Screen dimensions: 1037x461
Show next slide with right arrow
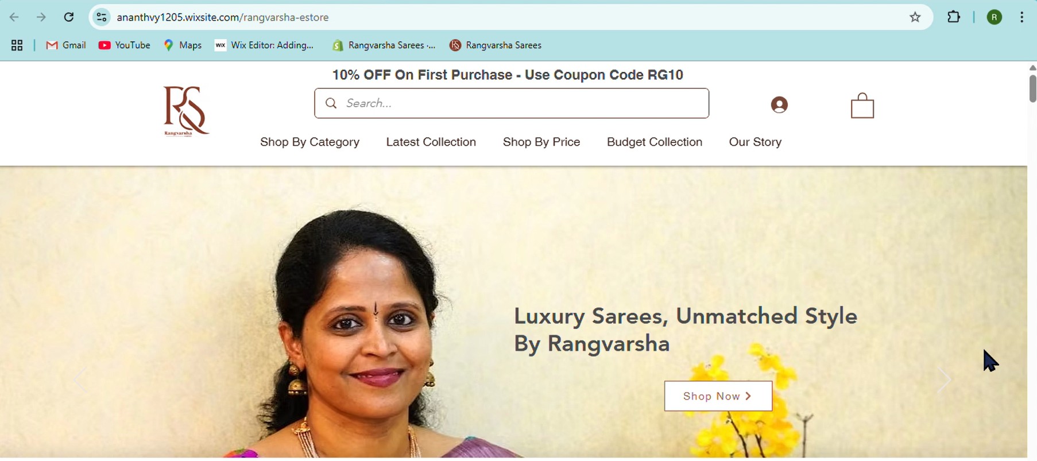(943, 379)
